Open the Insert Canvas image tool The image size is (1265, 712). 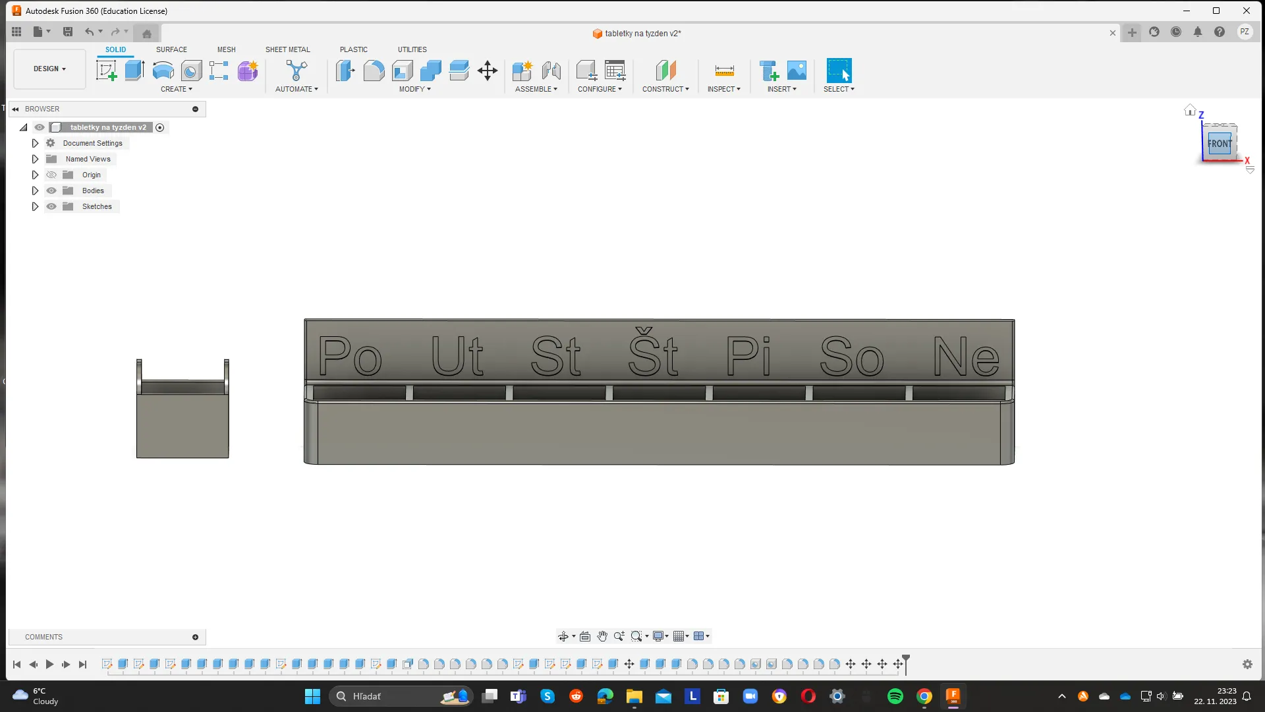(x=797, y=71)
